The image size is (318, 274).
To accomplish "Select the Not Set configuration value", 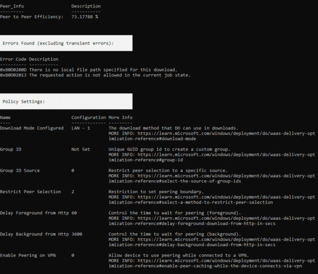I will point(80,150).
